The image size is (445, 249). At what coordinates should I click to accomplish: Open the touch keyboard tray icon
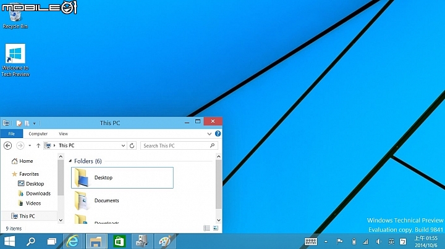pos(311,242)
